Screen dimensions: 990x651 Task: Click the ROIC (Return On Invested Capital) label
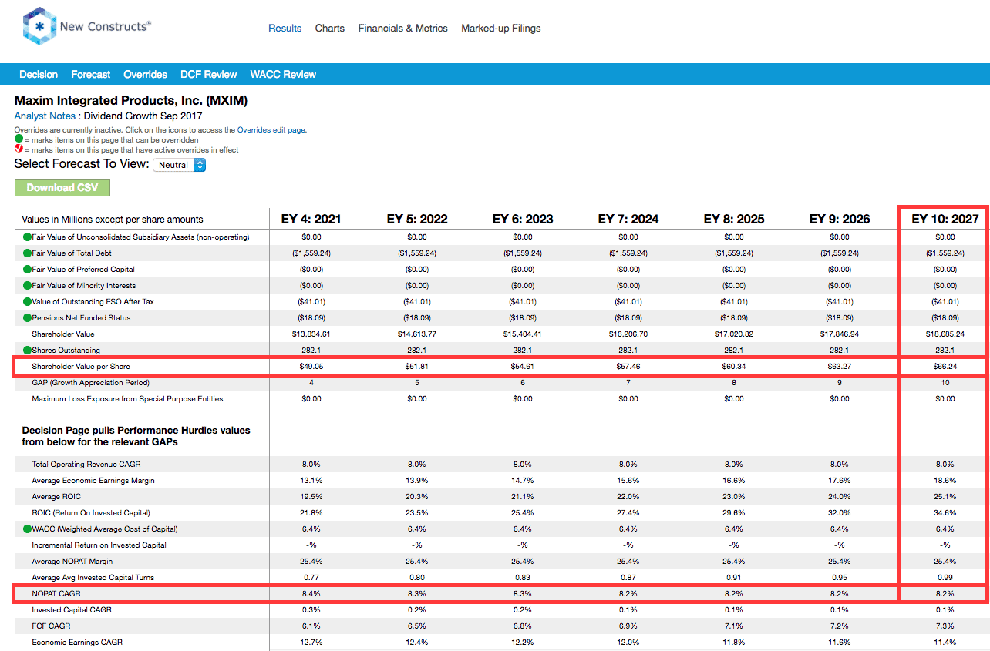pos(91,512)
